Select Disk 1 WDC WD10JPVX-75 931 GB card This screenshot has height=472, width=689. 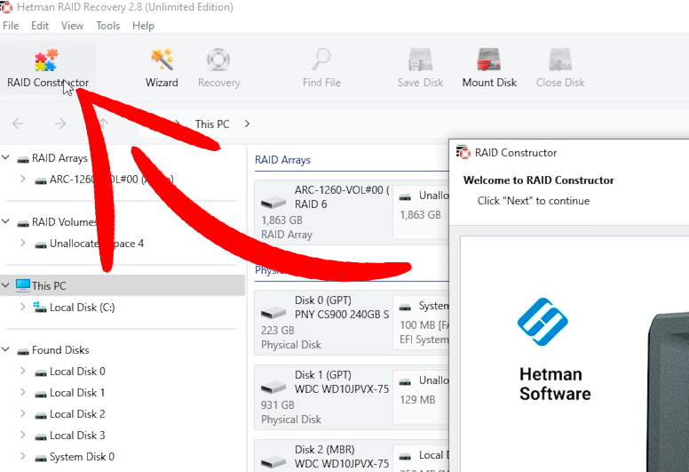point(322,397)
